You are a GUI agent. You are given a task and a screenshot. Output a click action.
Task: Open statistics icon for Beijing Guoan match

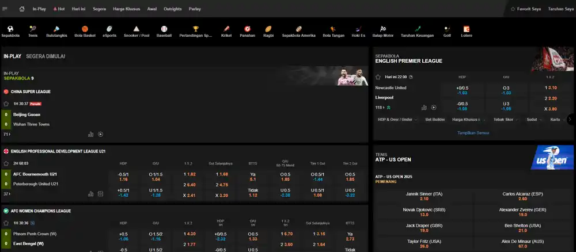(91, 134)
